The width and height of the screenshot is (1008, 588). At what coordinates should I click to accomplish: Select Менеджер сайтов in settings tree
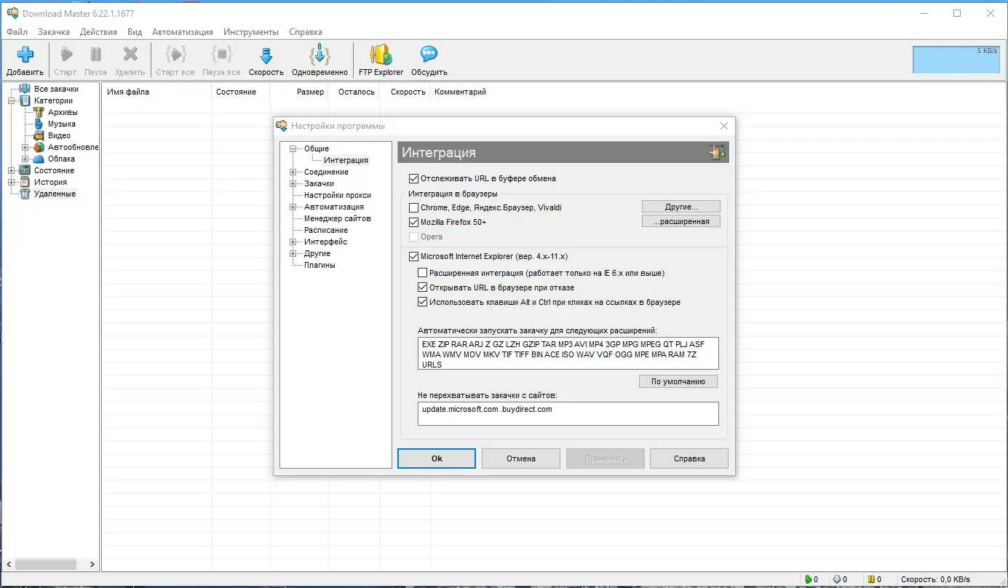(338, 218)
